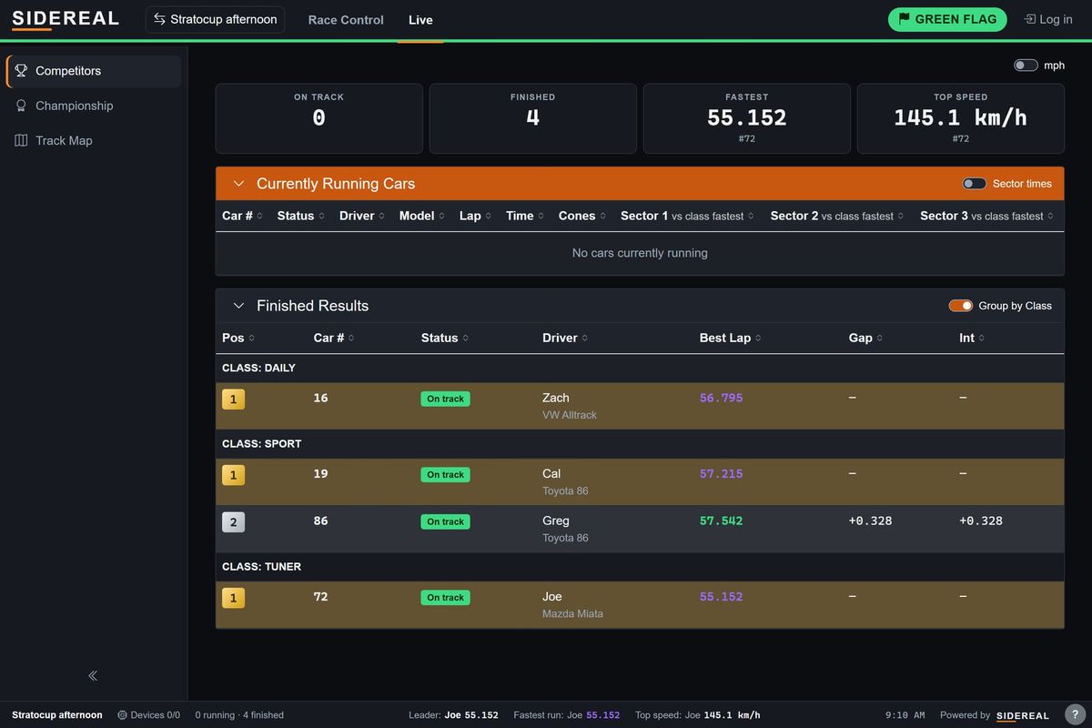Click the Powered by Sidereal link
The height and width of the screenshot is (728, 1092).
pos(995,715)
